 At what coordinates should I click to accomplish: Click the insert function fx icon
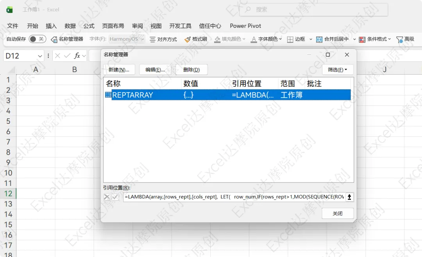point(77,56)
